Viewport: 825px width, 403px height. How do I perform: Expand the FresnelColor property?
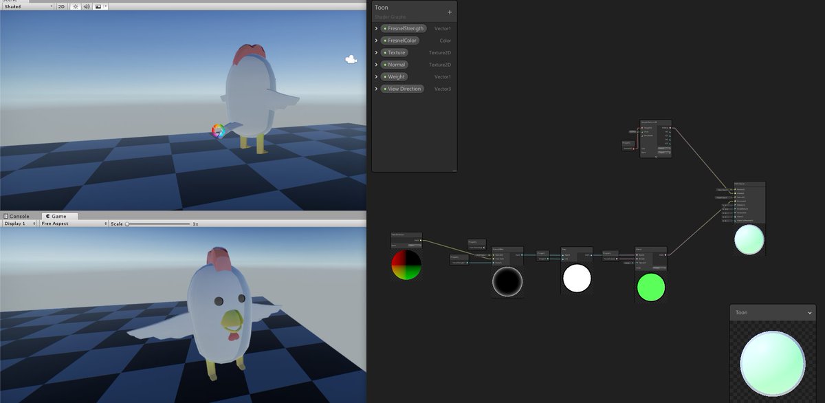point(376,41)
